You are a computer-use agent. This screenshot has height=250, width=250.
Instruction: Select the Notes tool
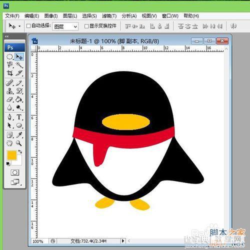[x=10, y=135]
